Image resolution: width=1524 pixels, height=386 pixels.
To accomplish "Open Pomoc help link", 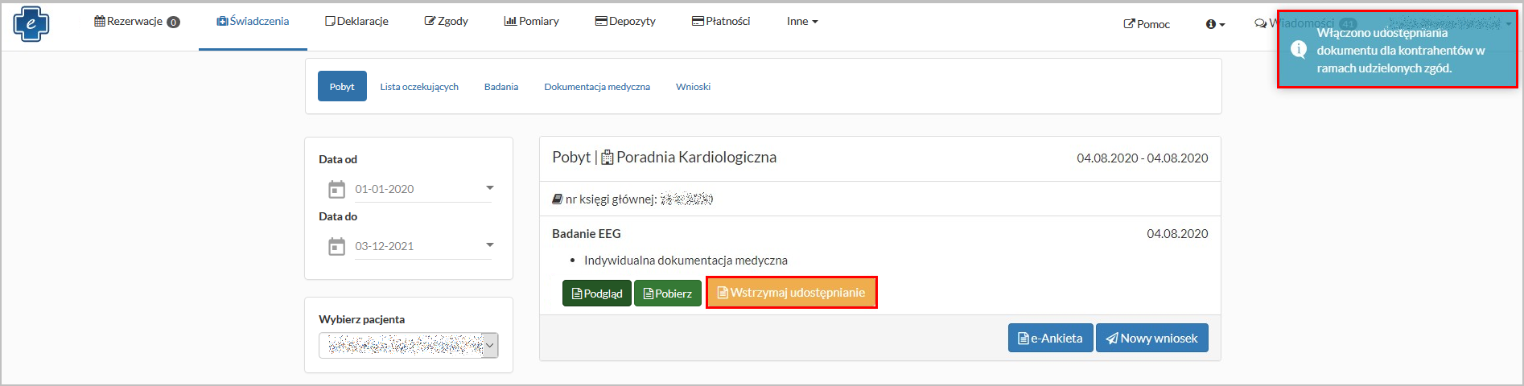I will tap(1147, 24).
